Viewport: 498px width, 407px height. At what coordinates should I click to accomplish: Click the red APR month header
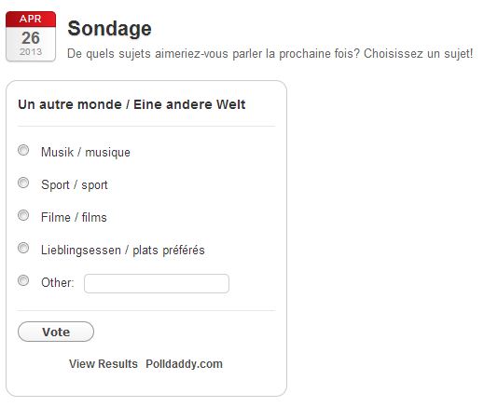tap(31, 19)
